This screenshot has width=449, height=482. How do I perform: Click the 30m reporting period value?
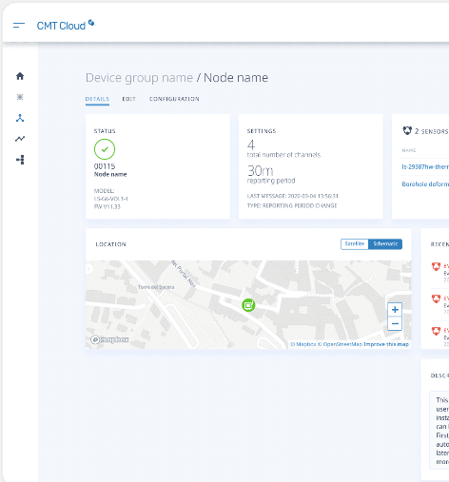(x=260, y=171)
